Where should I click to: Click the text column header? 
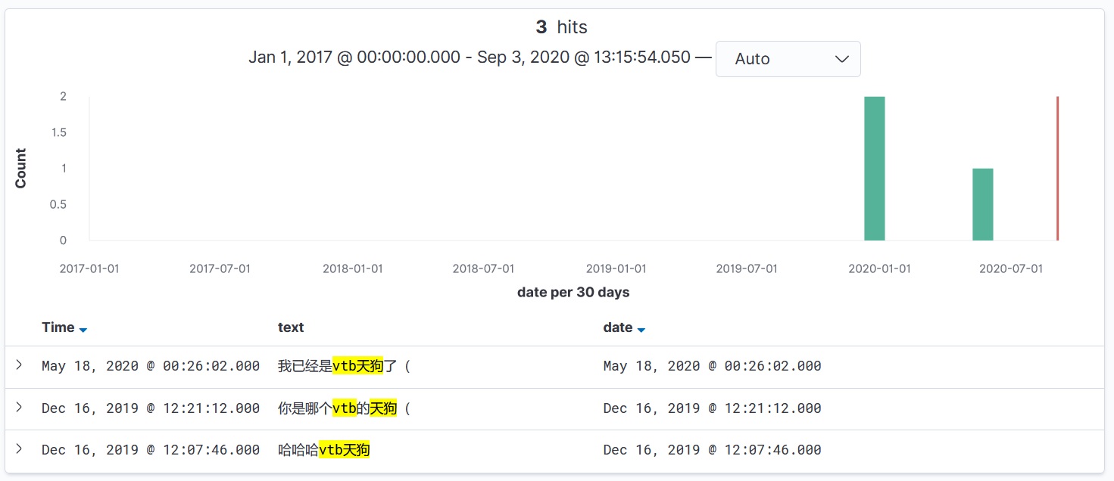point(291,327)
